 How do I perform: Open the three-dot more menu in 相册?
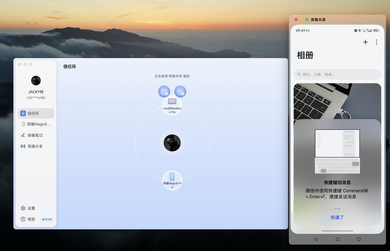376,42
